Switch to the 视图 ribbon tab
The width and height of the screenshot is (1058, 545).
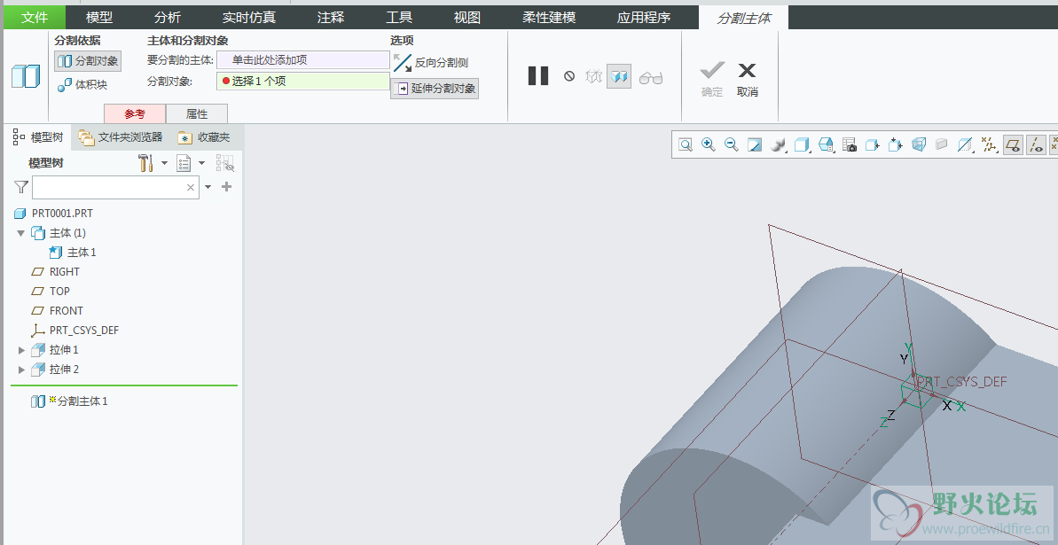tap(467, 18)
